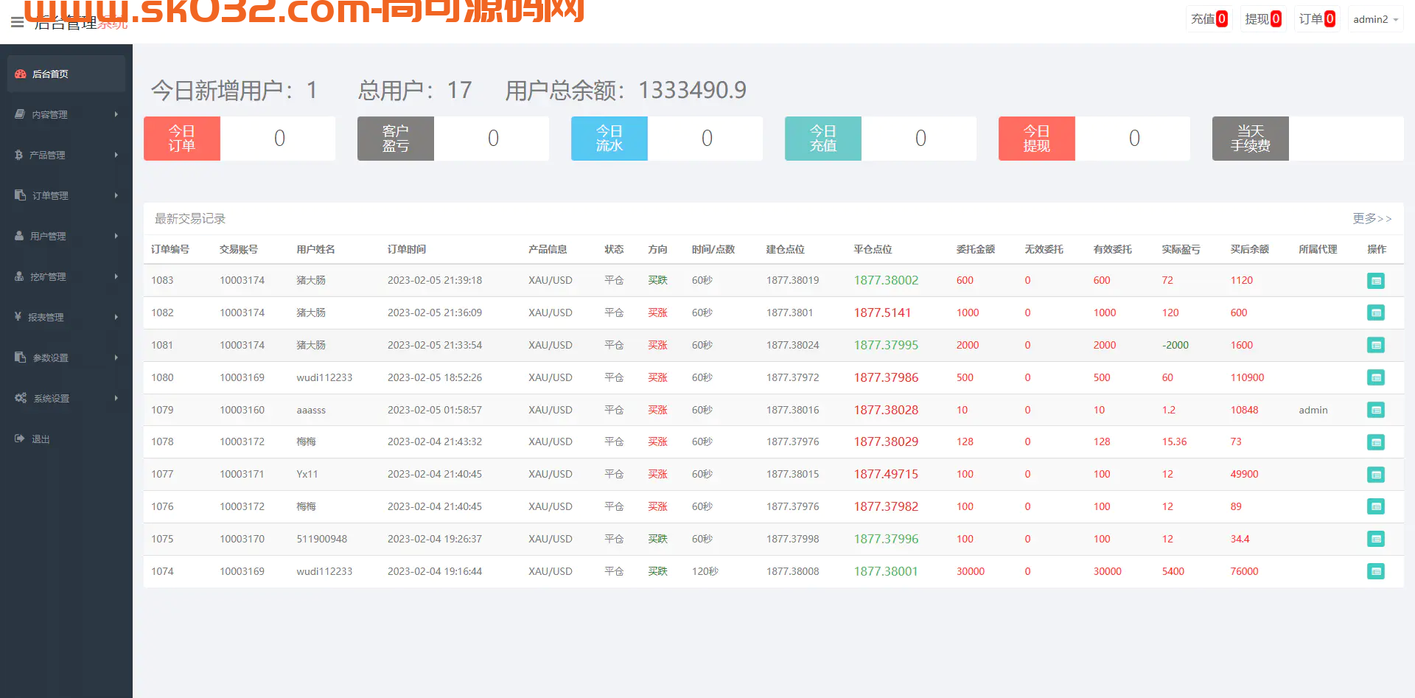
Task: Open details icon for order 1080
Action: (x=1375, y=377)
